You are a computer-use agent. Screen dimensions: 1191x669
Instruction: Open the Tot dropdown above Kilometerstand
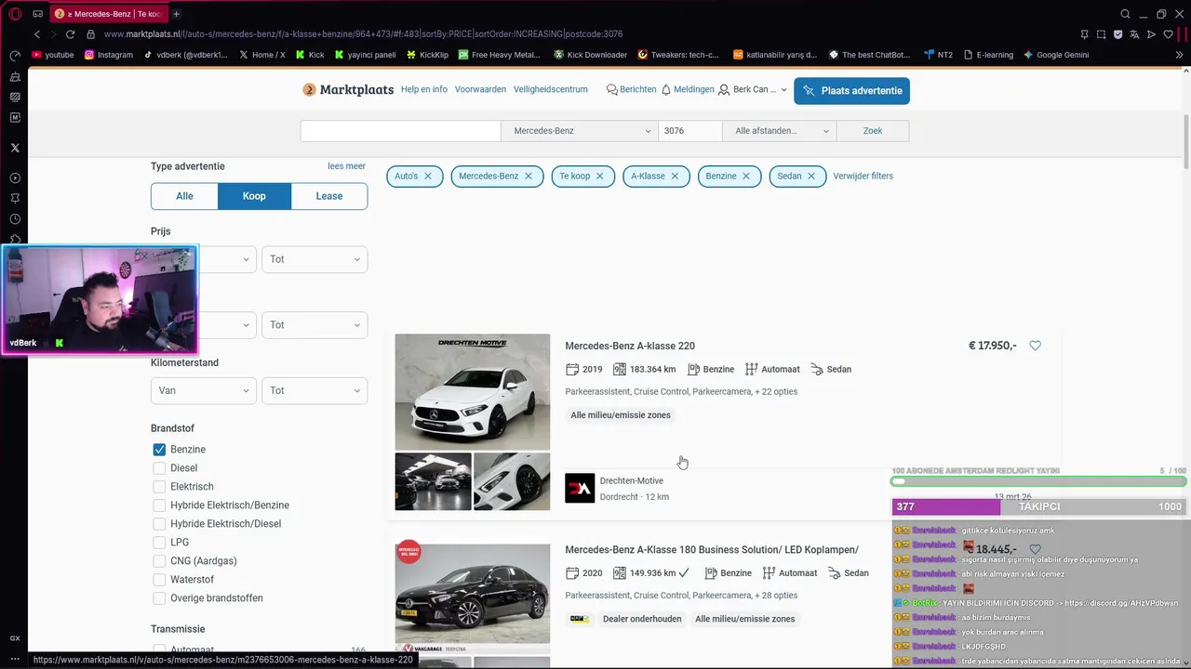tap(314, 325)
